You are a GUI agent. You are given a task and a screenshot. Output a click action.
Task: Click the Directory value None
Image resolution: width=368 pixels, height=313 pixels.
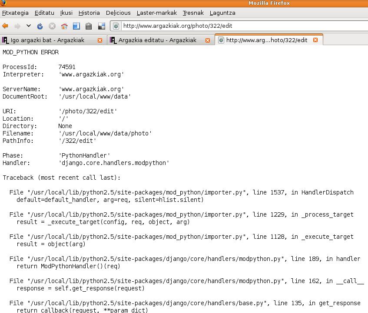65,126
